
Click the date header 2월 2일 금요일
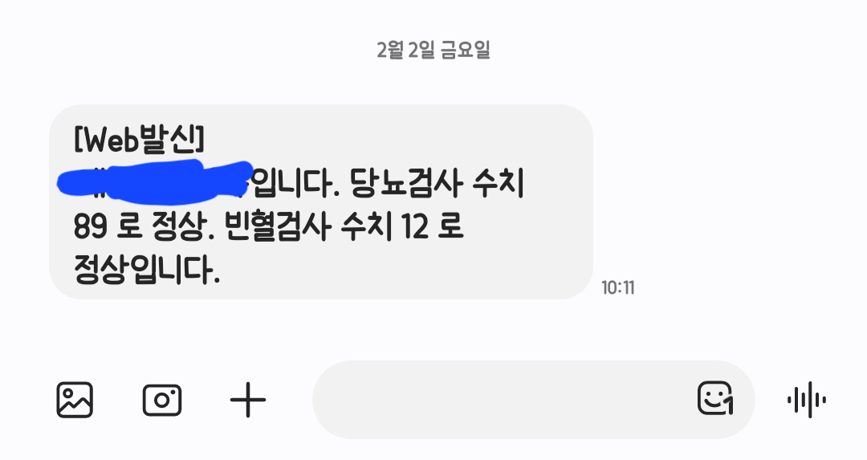[x=433, y=51]
